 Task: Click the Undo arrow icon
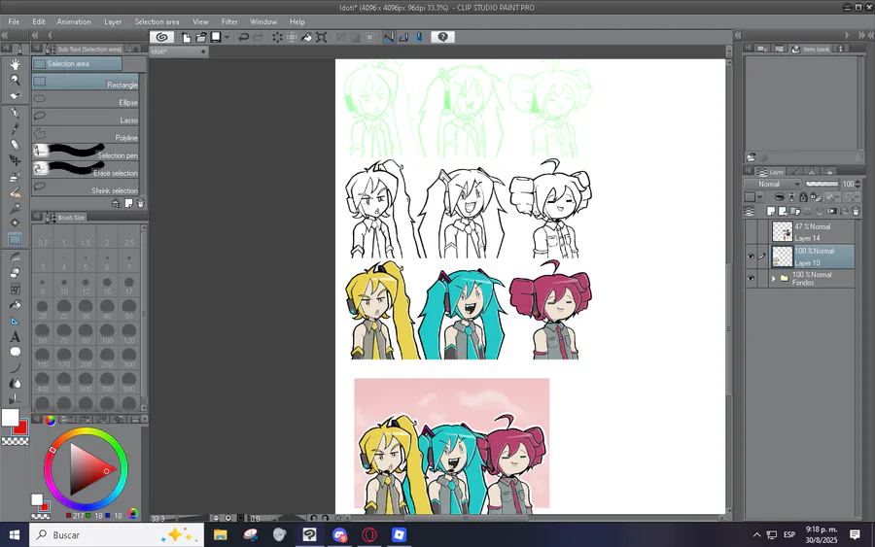243,37
